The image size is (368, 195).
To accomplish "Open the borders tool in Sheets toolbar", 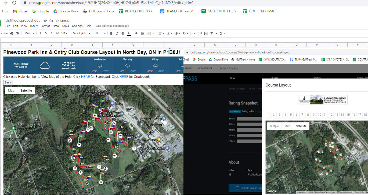I will tap(143, 33).
